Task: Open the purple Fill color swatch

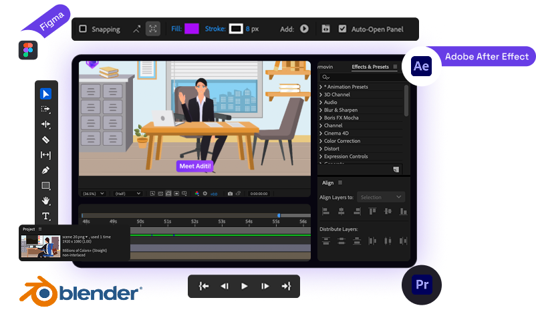Action: pos(192,29)
